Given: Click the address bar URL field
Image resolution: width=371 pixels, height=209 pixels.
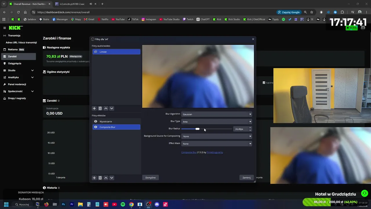Looking at the screenshot, I should pos(154,12).
